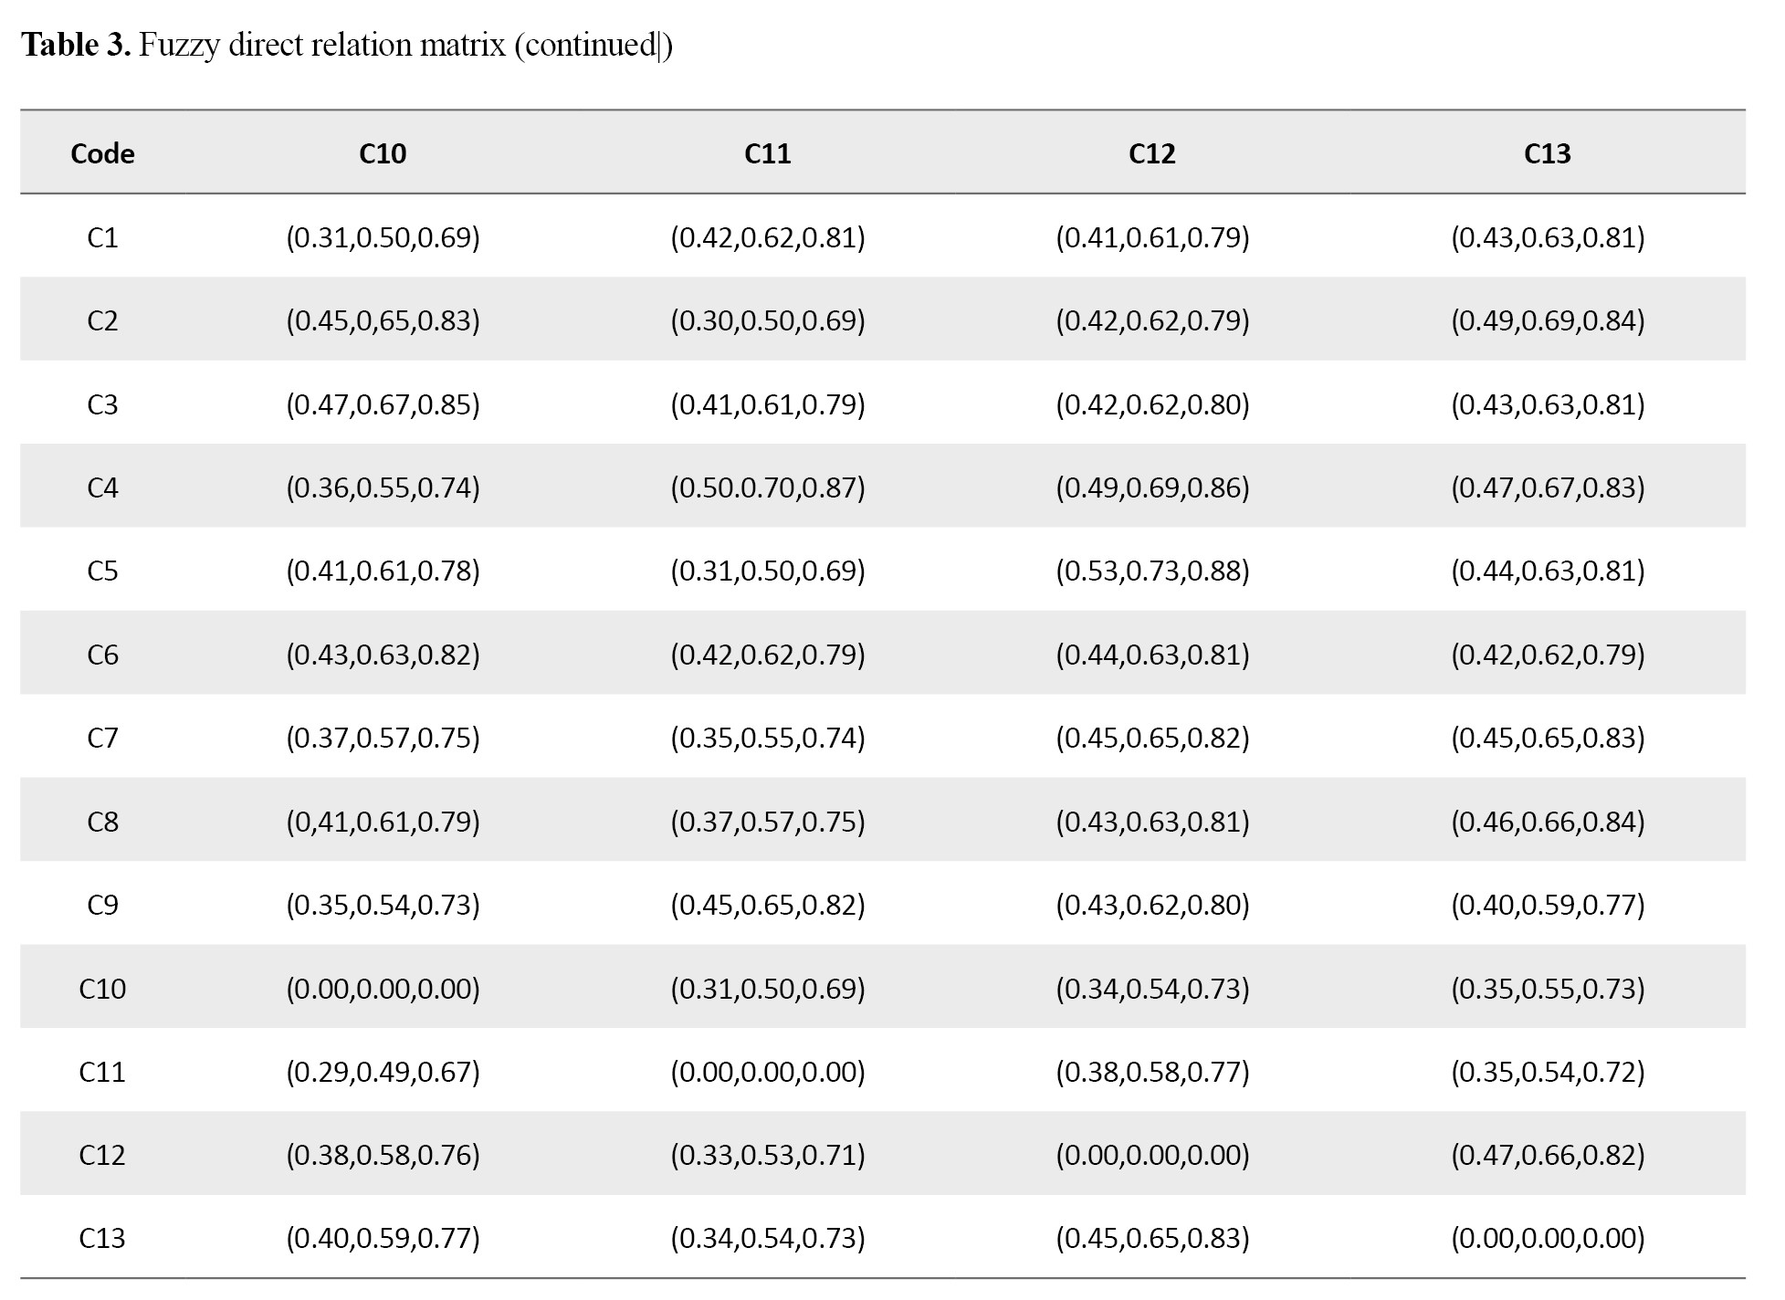The height and width of the screenshot is (1300, 1785).
Task: Select cell (0.50.0.70,0.87) in row C4
Action: [767, 487]
